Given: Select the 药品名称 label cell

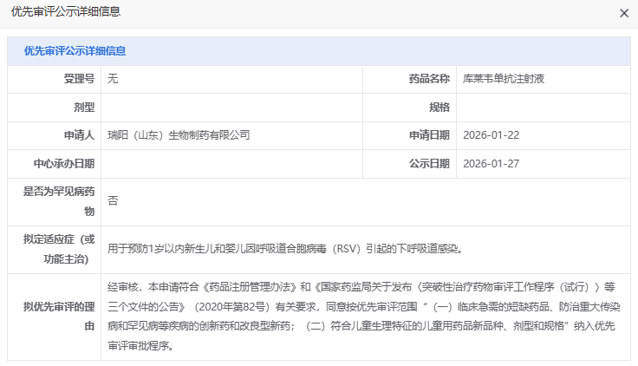Looking at the screenshot, I should pyautogui.click(x=429, y=79).
